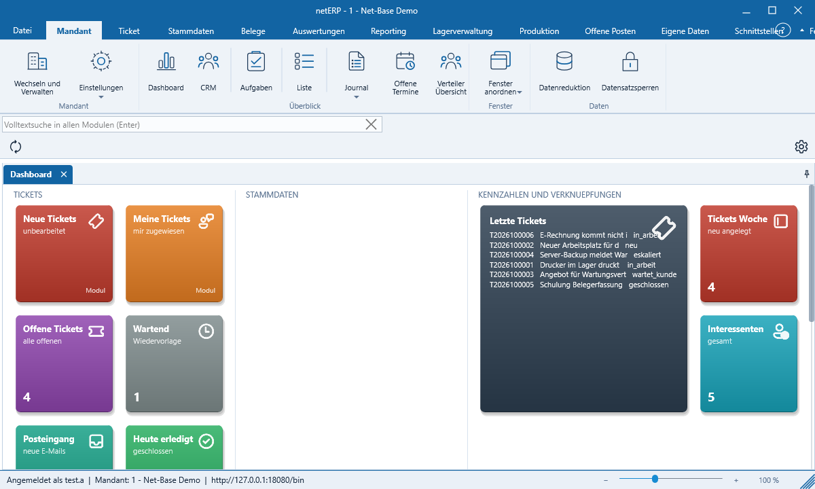Viewport: 815px width, 489px height.
Task: Clear the Volltextsuche field with X
Action: click(x=372, y=124)
